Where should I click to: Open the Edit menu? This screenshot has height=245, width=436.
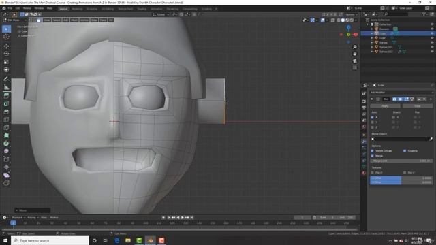click(x=18, y=8)
